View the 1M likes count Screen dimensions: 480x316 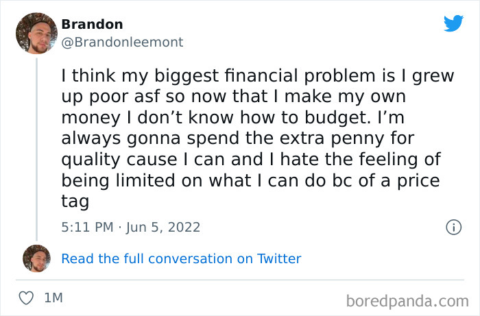52,298
